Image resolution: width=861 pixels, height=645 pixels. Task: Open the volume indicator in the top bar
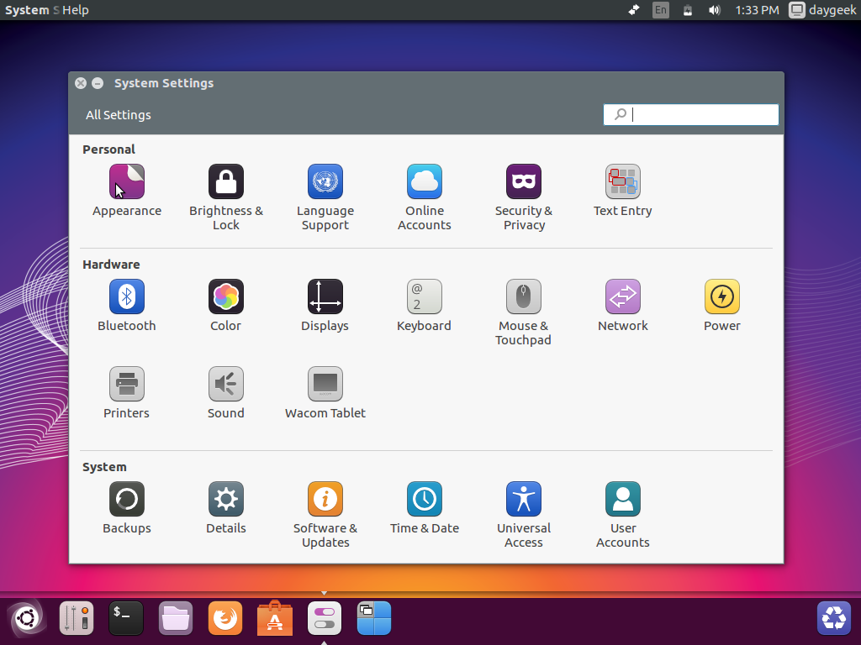[715, 10]
